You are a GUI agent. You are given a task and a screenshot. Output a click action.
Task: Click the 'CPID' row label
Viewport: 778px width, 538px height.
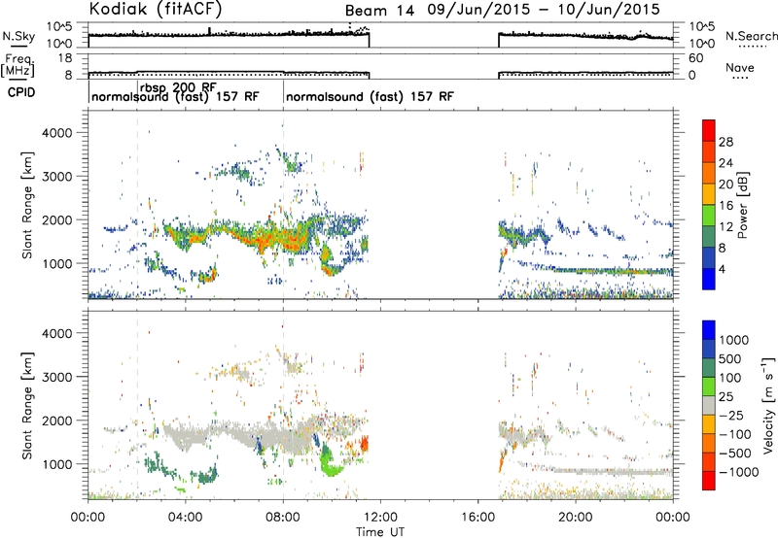[x=20, y=92]
